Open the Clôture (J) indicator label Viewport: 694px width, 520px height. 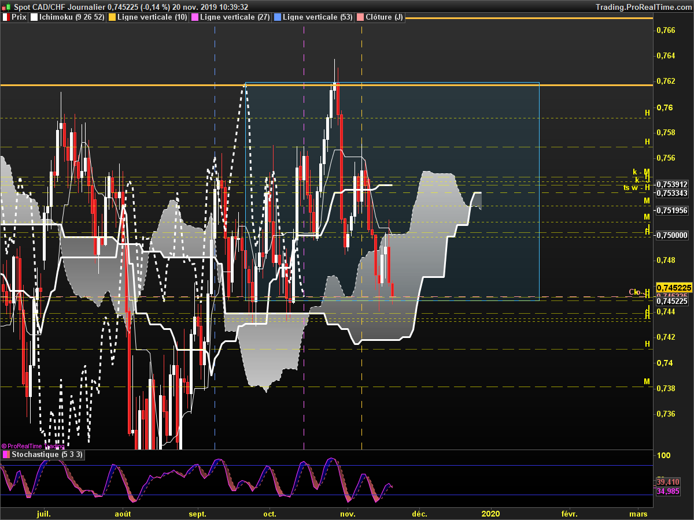pyautogui.click(x=385, y=17)
